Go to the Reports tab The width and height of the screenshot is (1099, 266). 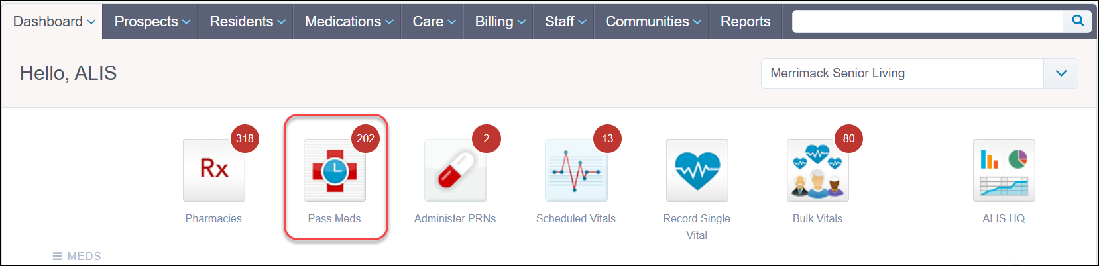coord(745,22)
